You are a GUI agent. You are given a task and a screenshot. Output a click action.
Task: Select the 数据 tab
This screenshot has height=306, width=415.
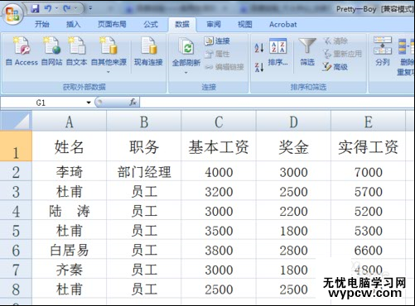(x=182, y=24)
